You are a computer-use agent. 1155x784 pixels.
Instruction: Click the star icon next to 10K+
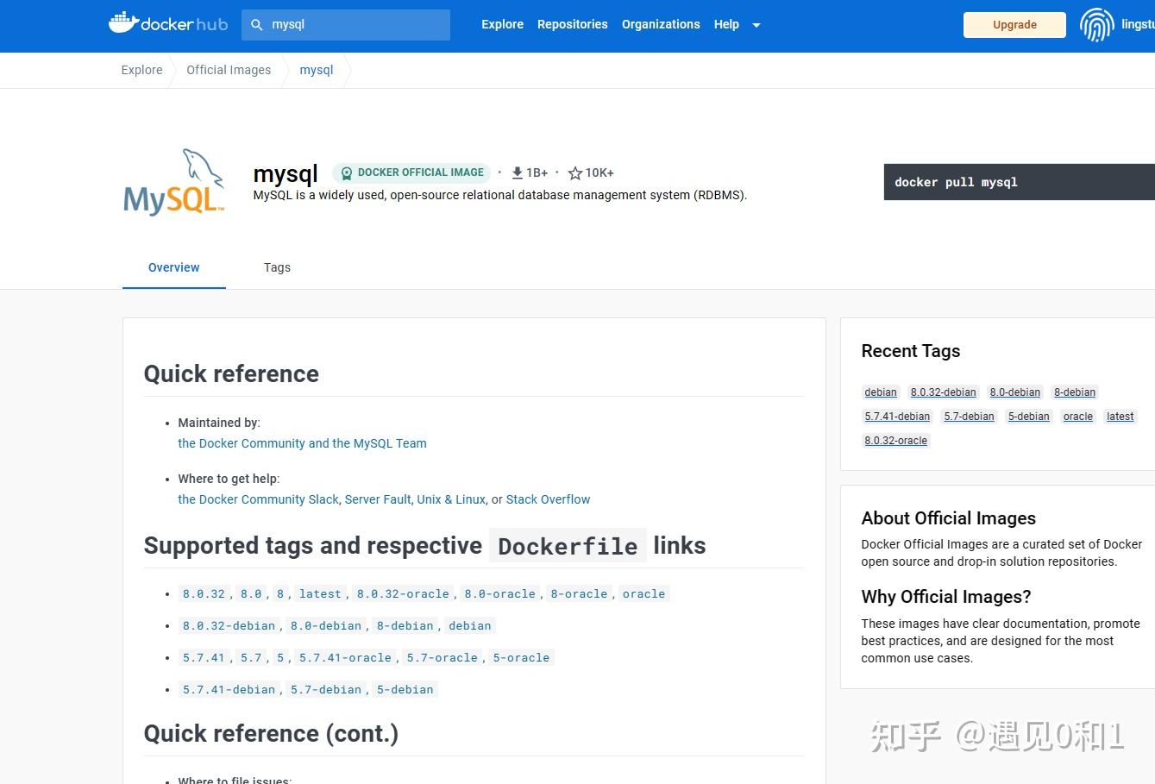tap(574, 172)
